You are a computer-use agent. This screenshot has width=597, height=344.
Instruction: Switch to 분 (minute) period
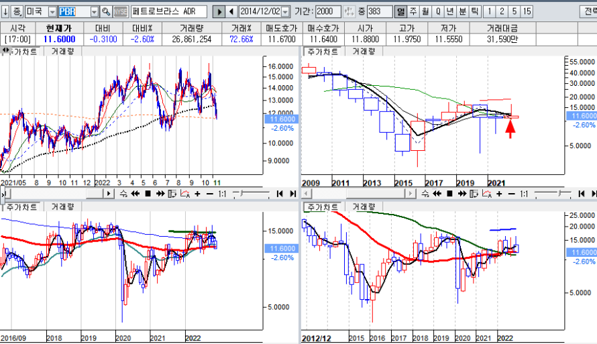pyautogui.click(x=463, y=12)
